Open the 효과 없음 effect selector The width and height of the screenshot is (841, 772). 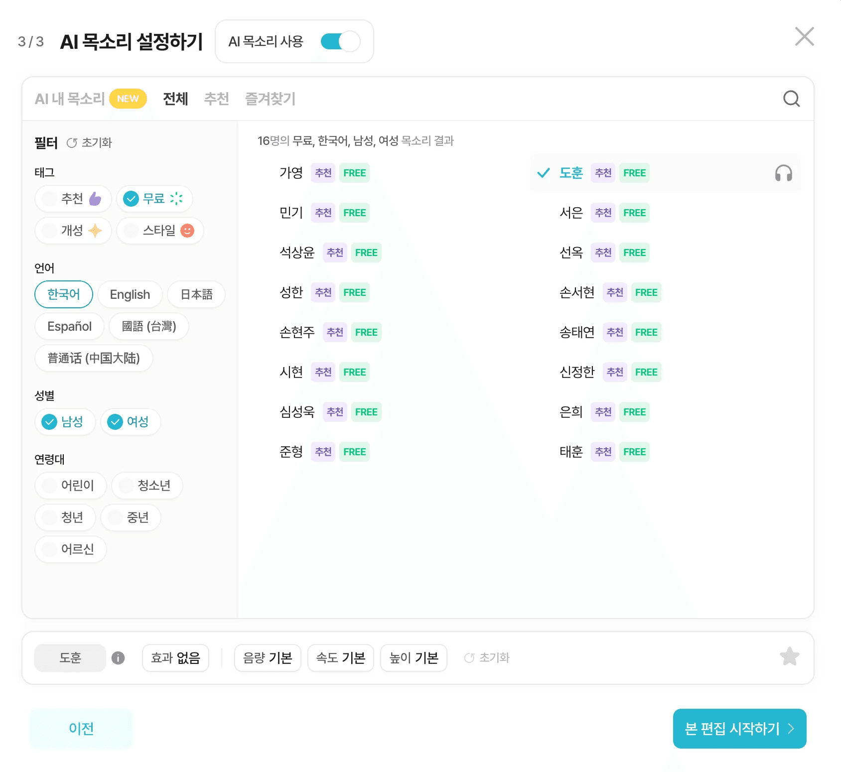click(x=175, y=658)
